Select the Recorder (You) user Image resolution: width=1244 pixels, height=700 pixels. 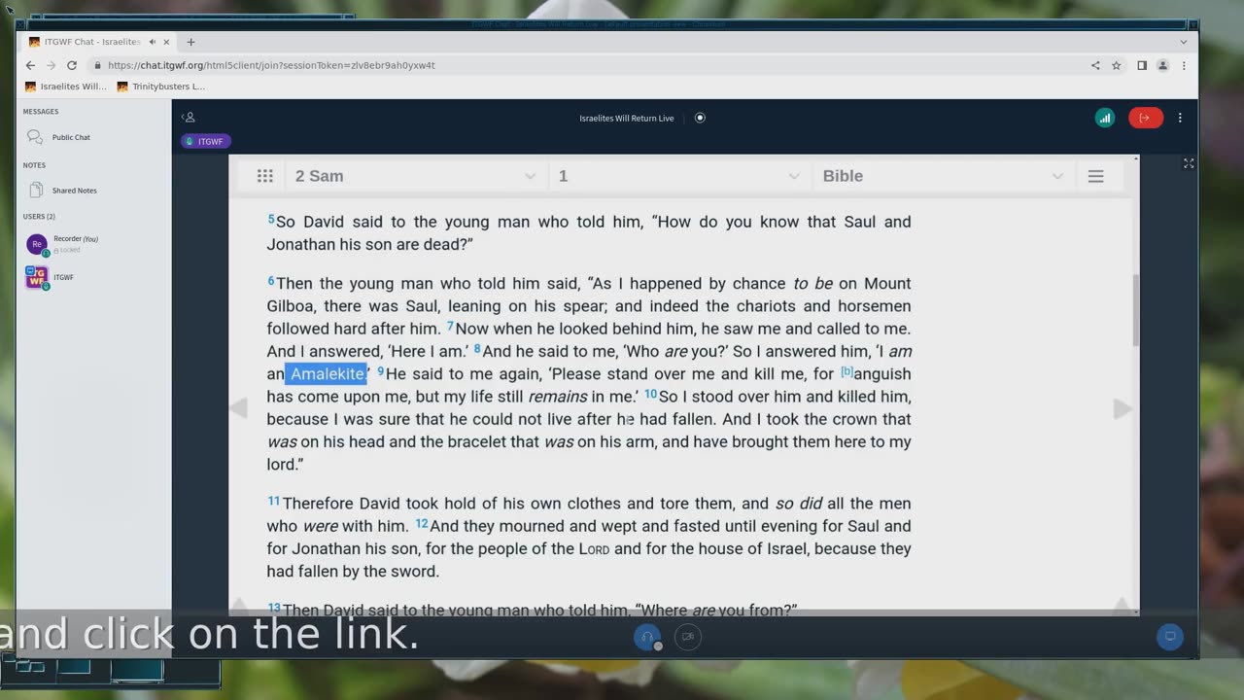pos(95,244)
